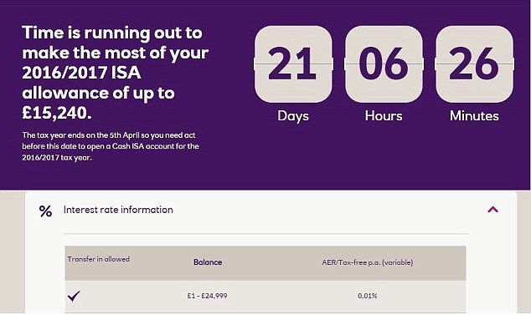
Task: Select the Minutes countdown flip card
Action: [474, 64]
